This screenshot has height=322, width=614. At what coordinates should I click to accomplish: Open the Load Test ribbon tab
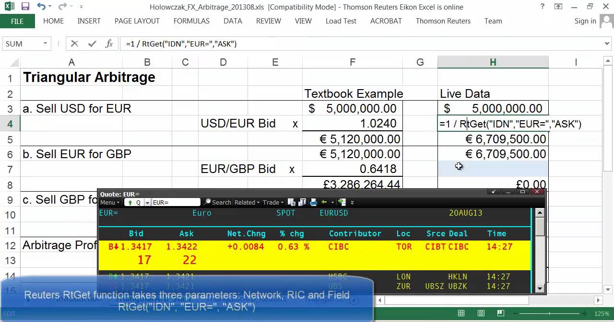point(341,21)
